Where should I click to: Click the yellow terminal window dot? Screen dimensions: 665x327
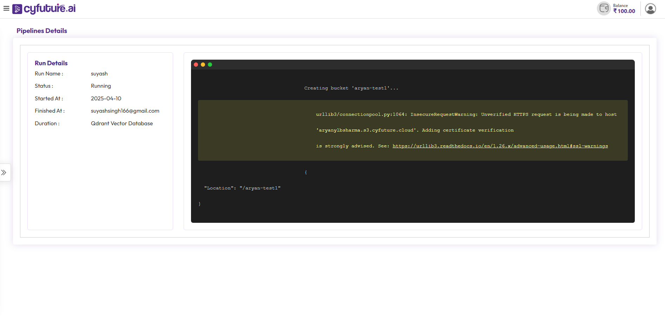coord(203,65)
